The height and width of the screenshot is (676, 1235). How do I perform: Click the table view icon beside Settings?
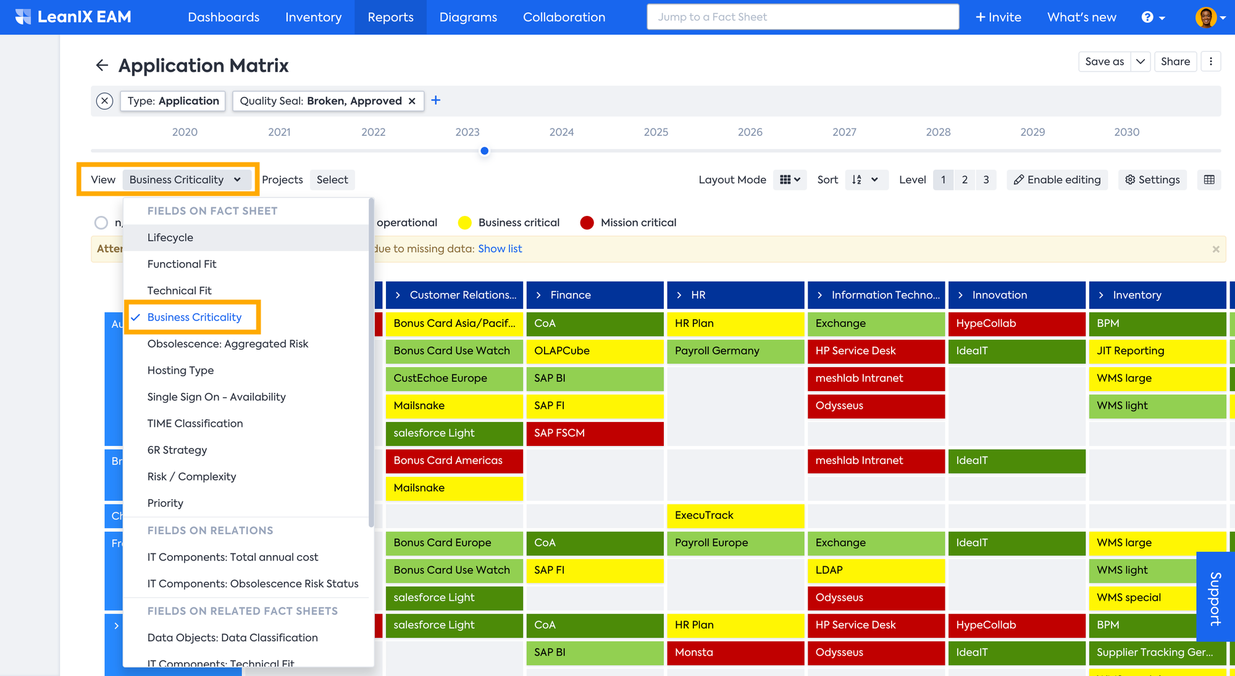pos(1209,179)
